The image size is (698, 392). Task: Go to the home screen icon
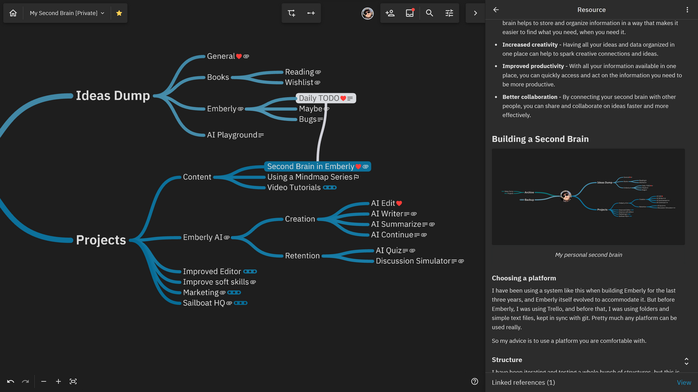(x=13, y=13)
